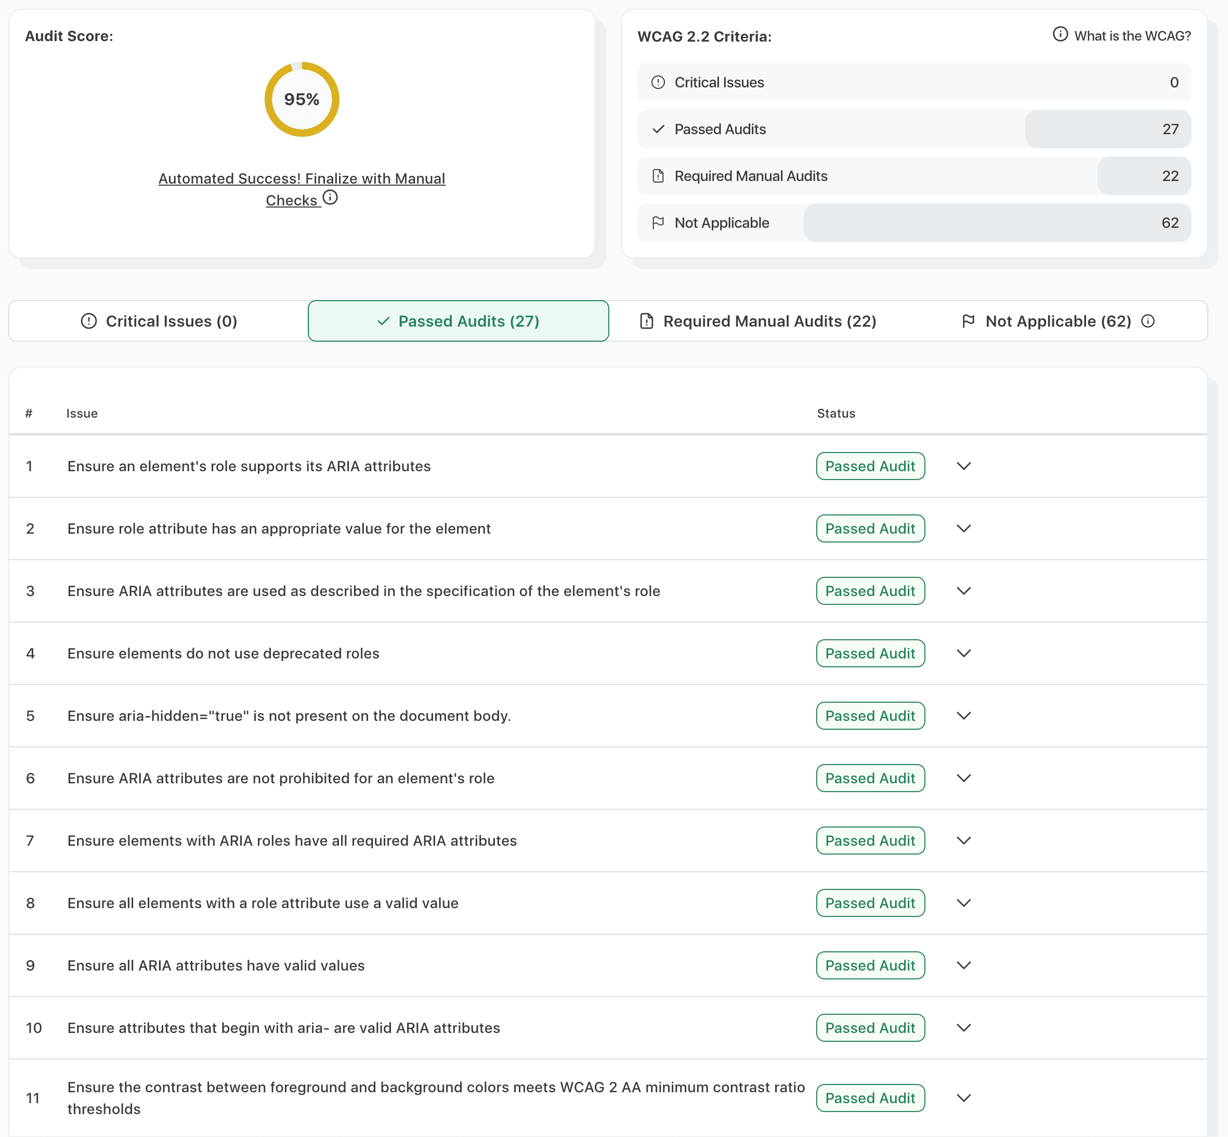Click flag icon beside Not Applicable summary row

point(658,223)
